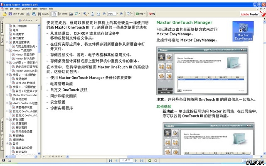Select the Zoom In magnifier tool
The width and height of the screenshot is (266, 166).
pyautogui.click(x=85, y=14)
